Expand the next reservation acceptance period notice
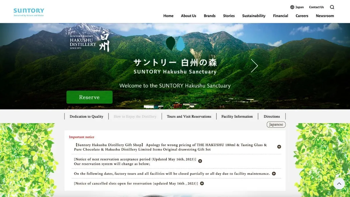The width and height of the screenshot is (350, 197). [200, 161]
